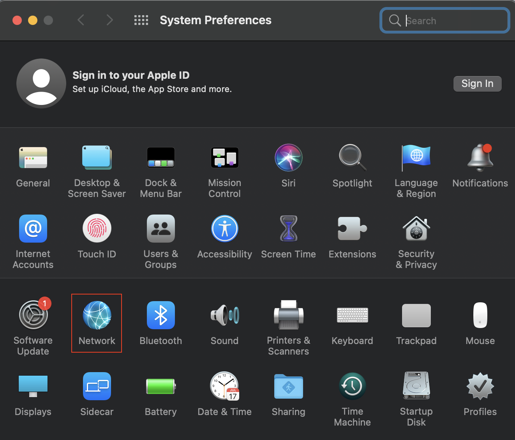Click the yellow minimize window button

33,20
